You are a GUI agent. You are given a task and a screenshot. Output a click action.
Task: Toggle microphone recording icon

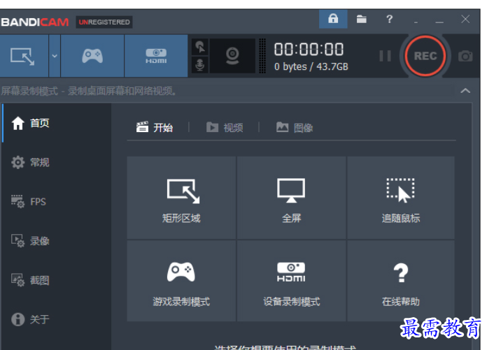199,65
